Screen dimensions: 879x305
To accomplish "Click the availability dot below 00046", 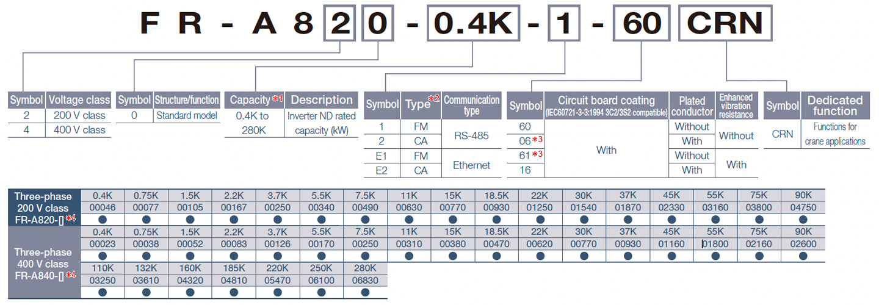I will [102, 219].
